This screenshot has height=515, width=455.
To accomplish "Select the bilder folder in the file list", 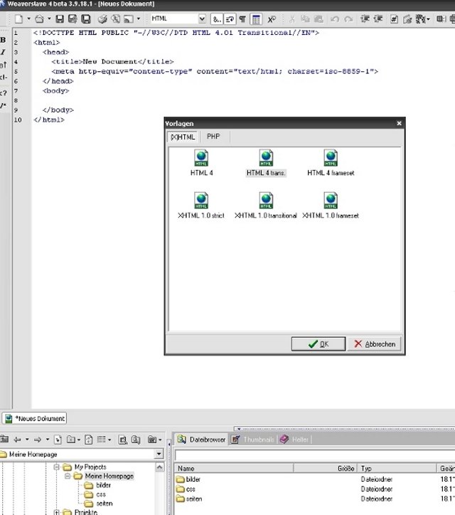I will pyautogui.click(x=193, y=479).
